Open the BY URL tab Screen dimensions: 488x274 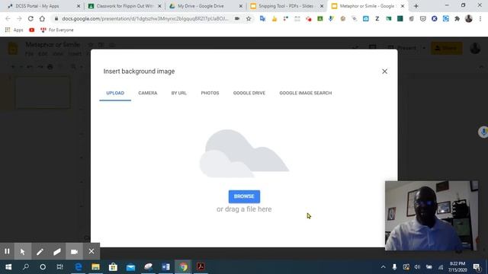pyautogui.click(x=179, y=93)
